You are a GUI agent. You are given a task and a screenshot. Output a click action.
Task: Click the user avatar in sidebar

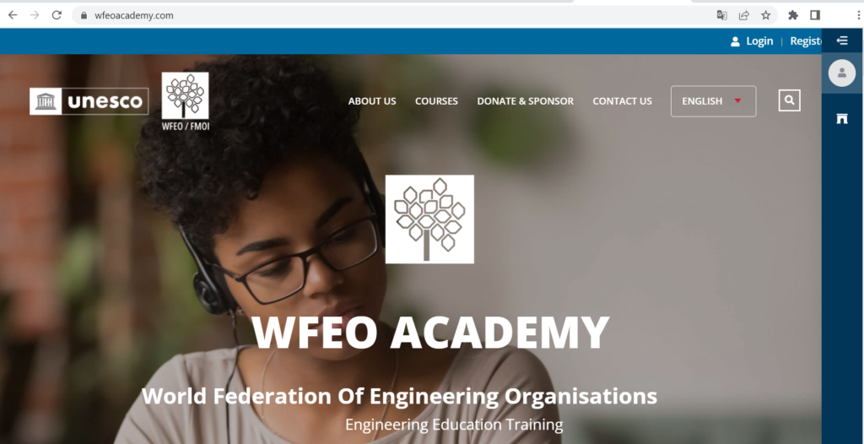click(842, 73)
